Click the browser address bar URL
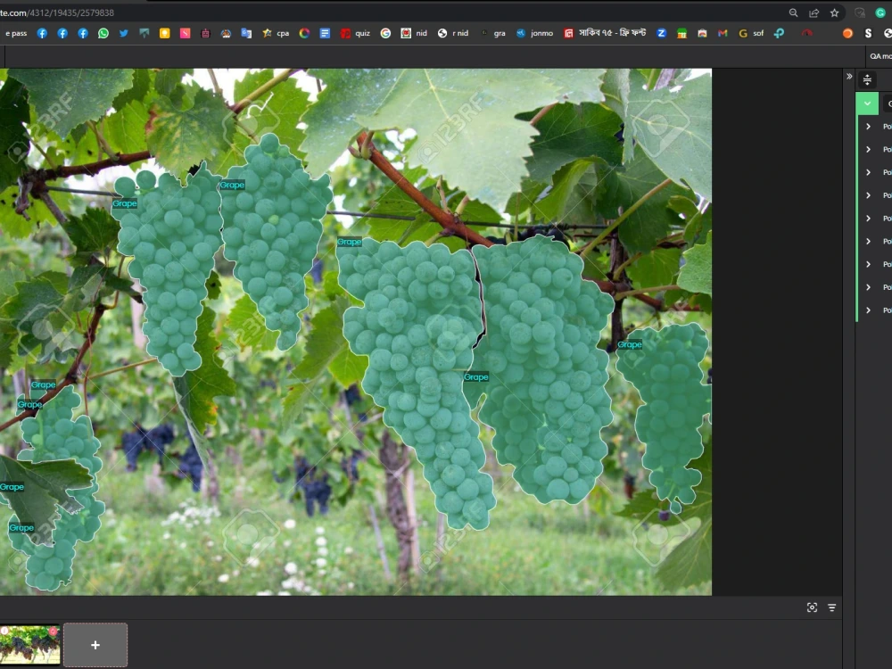 click(57, 12)
